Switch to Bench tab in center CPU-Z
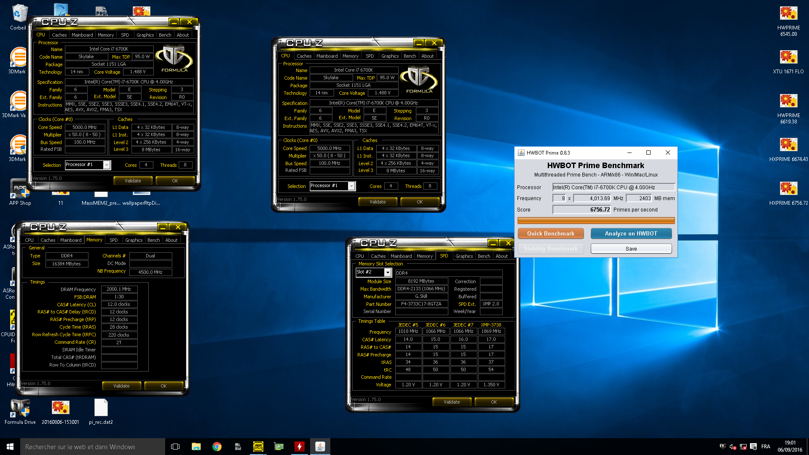The image size is (809, 455). coord(410,56)
